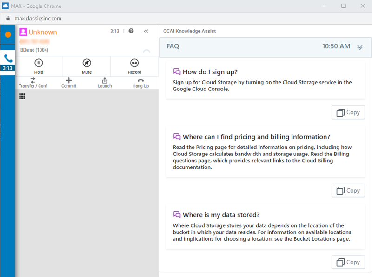Click the sidebar 3:13 call duration badge
This screenshot has width=372, height=277.
7,68
